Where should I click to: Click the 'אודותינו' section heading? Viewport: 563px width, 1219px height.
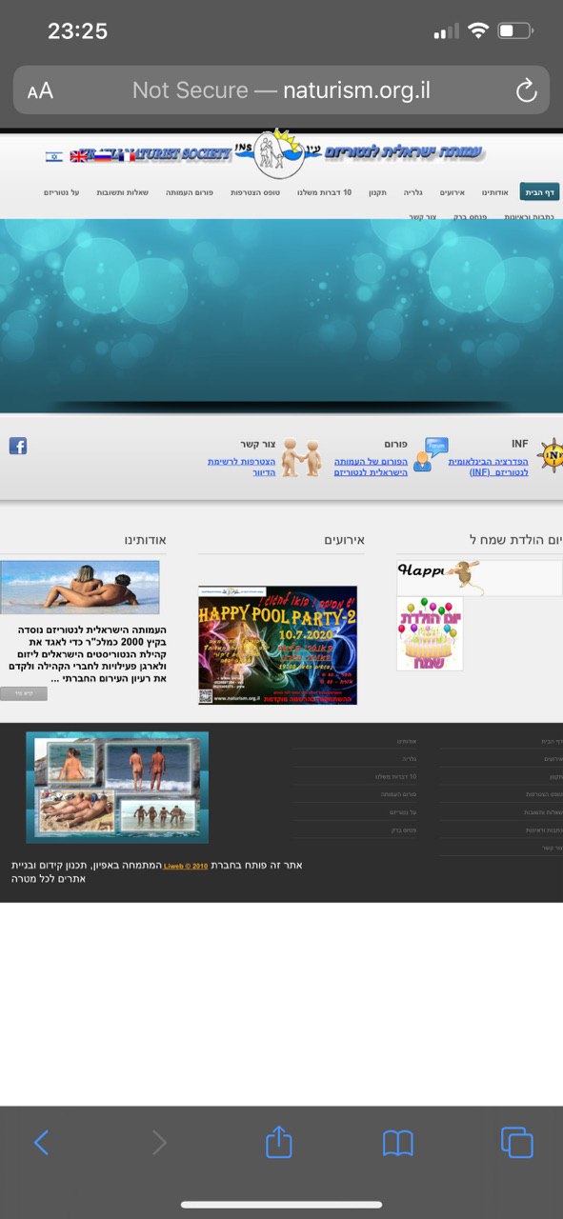click(x=145, y=540)
